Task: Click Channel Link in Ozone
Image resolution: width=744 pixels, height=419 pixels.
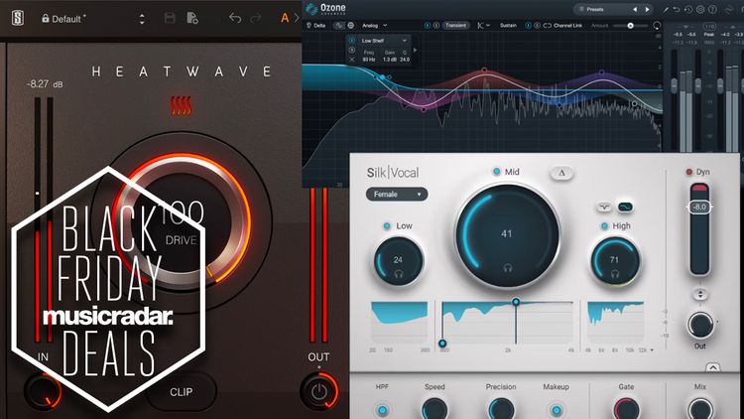Action: [x=562, y=25]
